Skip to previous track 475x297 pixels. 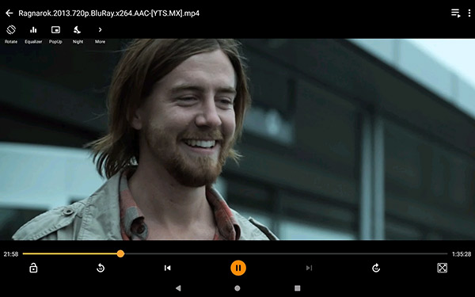coord(167,268)
